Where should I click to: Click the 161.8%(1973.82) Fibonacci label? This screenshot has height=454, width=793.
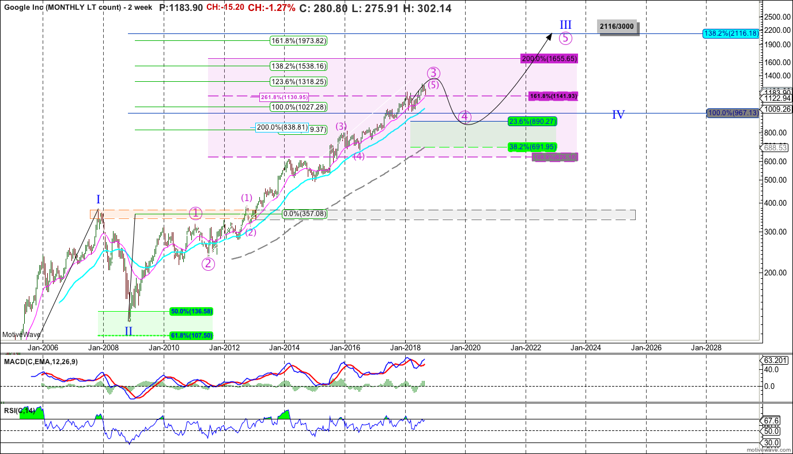point(299,41)
